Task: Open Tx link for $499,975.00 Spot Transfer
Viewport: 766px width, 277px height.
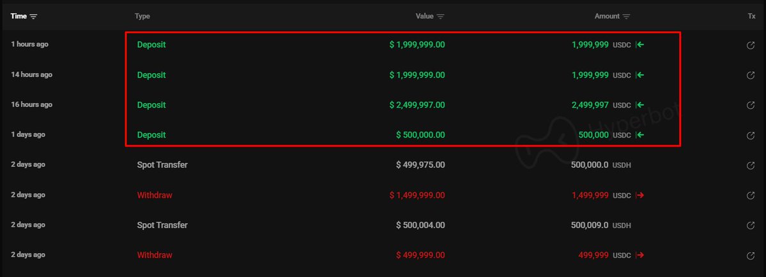Action: [x=751, y=166]
